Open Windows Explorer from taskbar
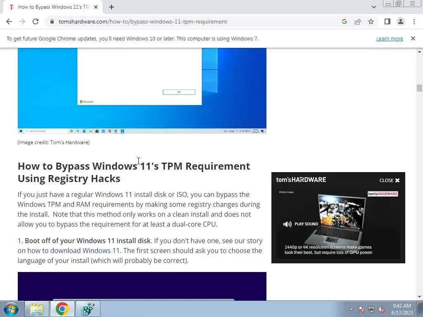This screenshot has width=423, height=317. (37, 309)
